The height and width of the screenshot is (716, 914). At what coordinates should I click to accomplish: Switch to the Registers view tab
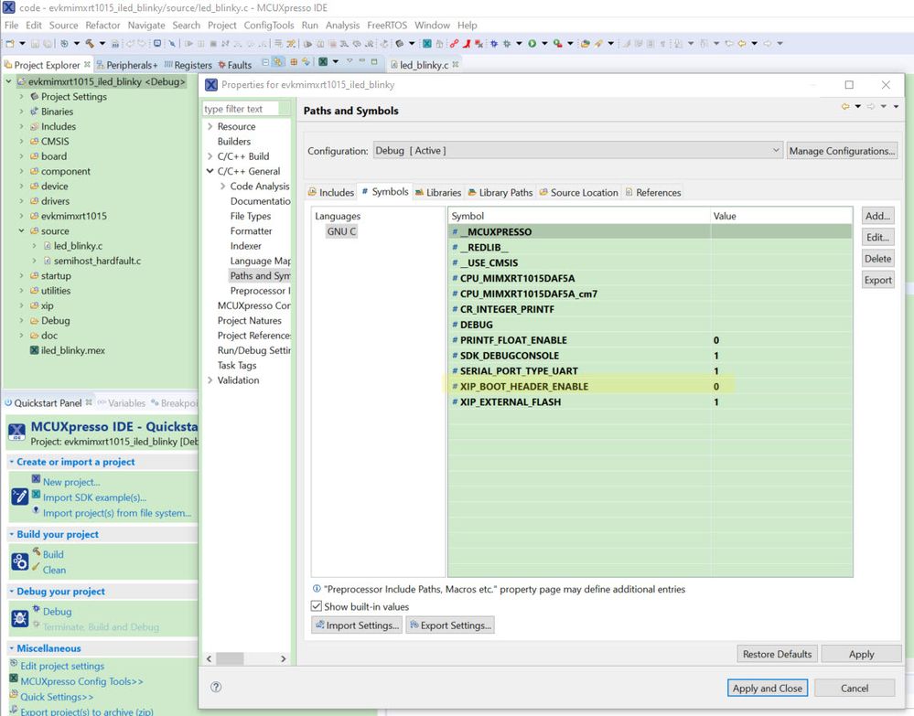[x=188, y=65]
